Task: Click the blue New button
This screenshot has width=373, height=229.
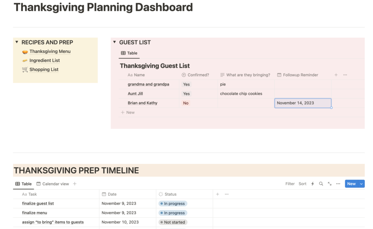Action: pos(351,184)
